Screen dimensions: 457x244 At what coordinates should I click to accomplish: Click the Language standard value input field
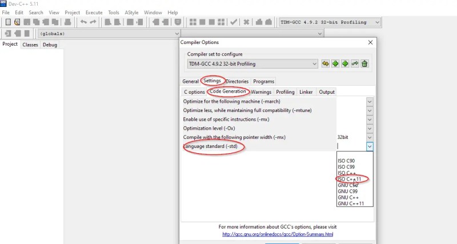coord(351,146)
